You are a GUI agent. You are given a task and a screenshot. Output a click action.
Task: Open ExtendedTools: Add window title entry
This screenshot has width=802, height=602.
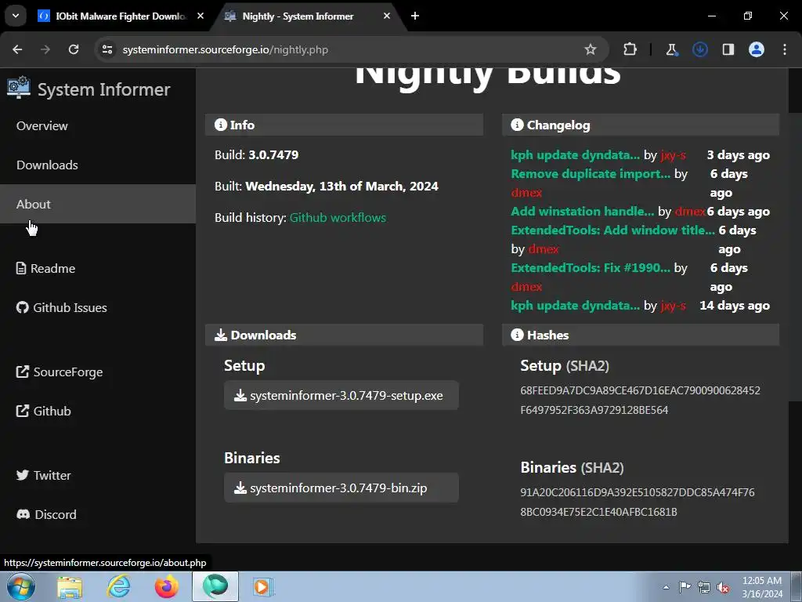point(612,230)
